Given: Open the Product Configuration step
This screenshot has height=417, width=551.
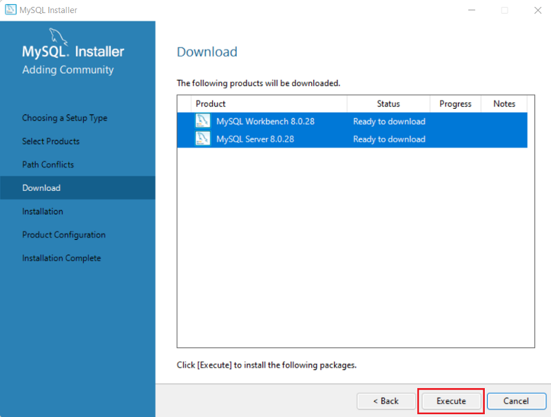Looking at the screenshot, I should [x=63, y=235].
